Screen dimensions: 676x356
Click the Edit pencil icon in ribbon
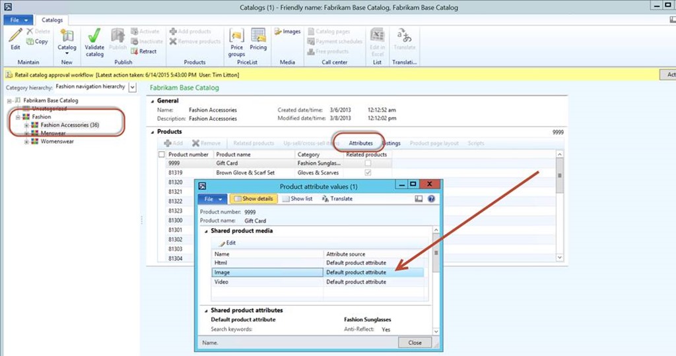15,36
